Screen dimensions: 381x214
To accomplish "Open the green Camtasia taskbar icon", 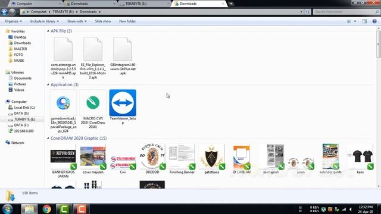I will click(64, 209).
